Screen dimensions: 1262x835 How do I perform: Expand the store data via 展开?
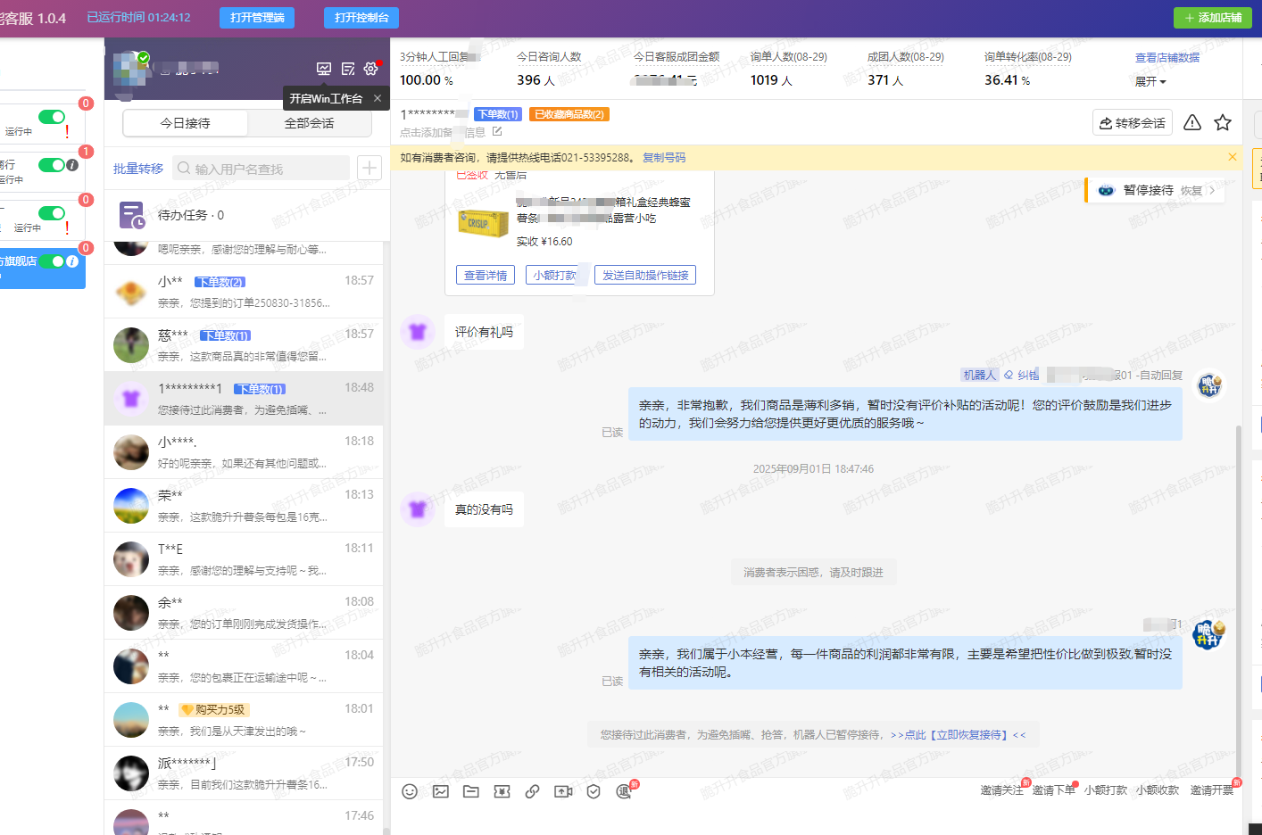click(x=1150, y=81)
